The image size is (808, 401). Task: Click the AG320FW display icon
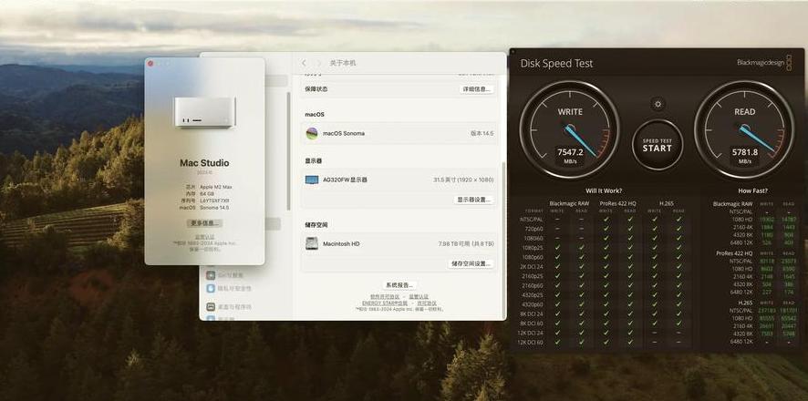click(x=312, y=180)
